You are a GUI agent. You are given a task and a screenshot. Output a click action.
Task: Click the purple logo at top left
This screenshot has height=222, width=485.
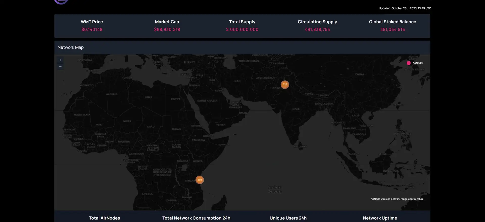[61, 2]
